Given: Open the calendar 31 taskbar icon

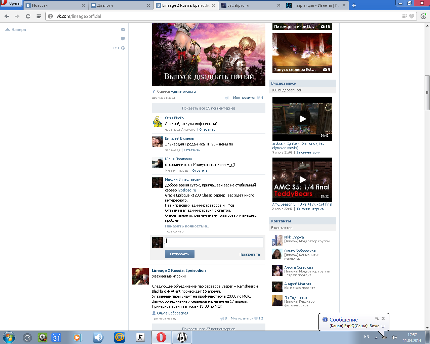Looking at the screenshot, I should click(56, 337).
